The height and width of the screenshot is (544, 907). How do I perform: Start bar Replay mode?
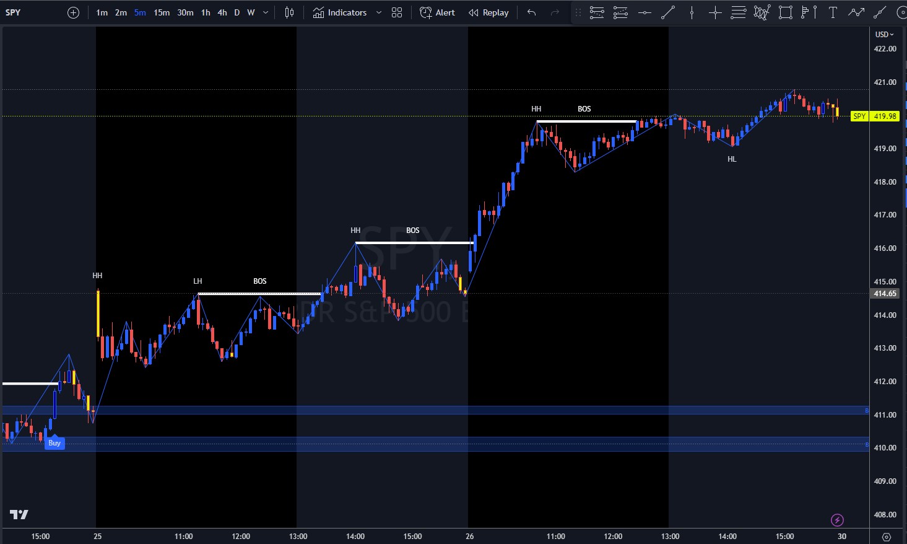[x=488, y=12]
